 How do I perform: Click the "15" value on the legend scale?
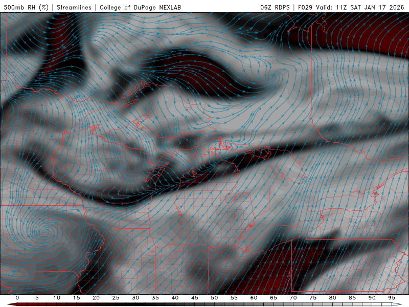click(x=76, y=298)
